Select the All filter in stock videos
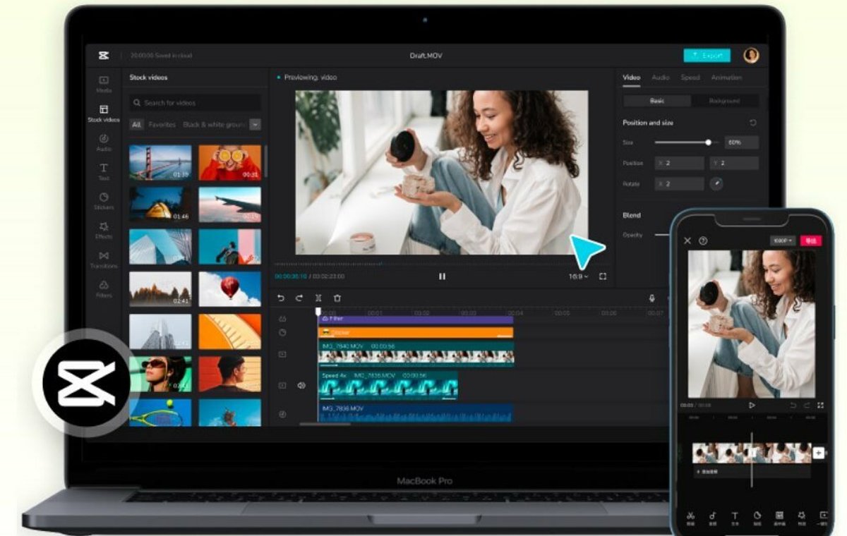The height and width of the screenshot is (536, 847). click(x=136, y=123)
